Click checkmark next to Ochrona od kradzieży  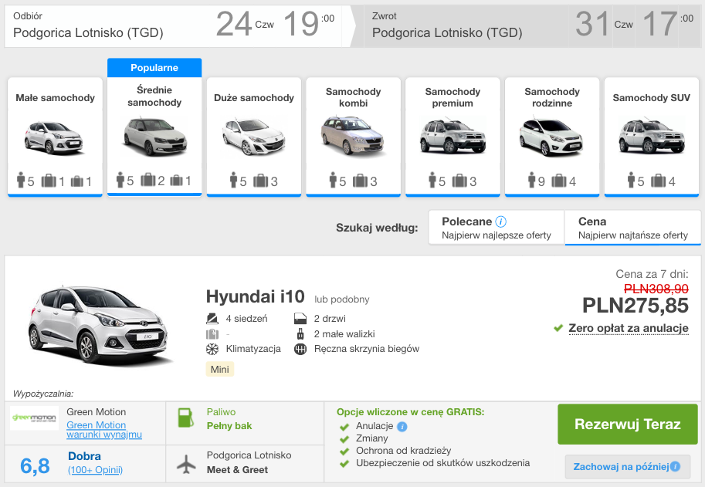[344, 451]
